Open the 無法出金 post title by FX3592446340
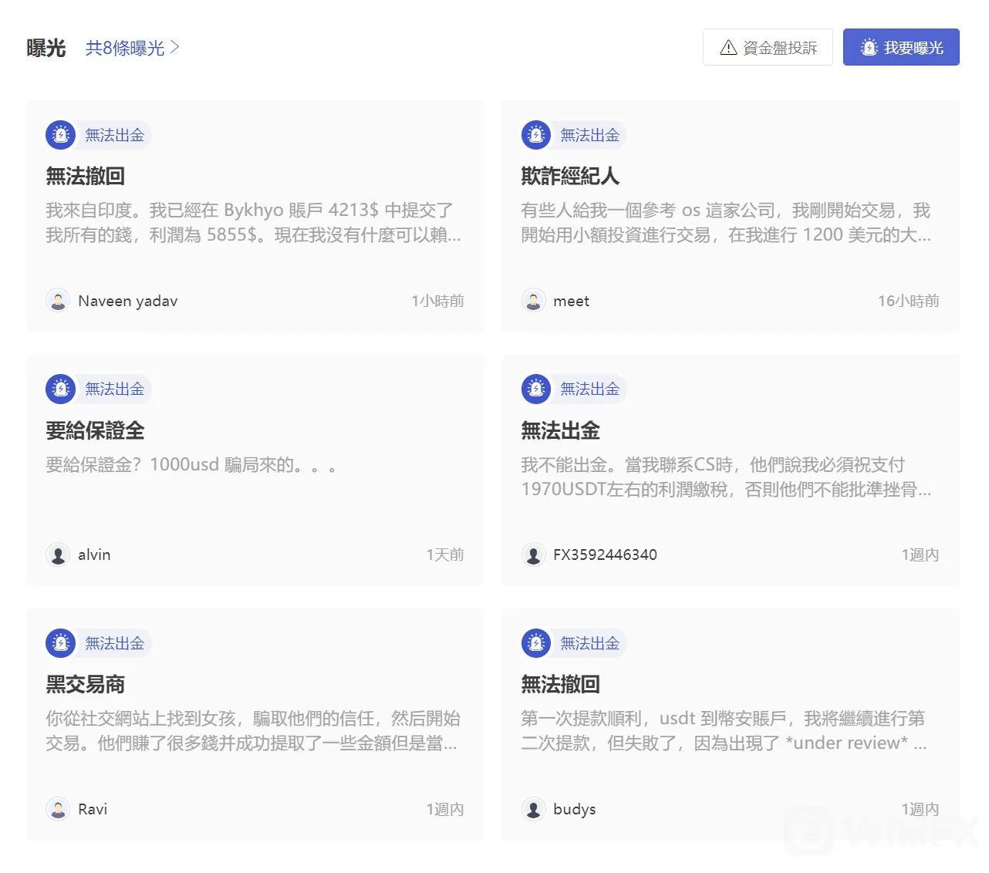This screenshot has width=989, height=873. click(560, 430)
